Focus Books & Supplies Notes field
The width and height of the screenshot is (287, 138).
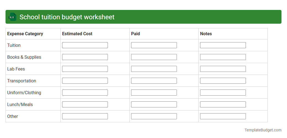click(x=223, y=57)
